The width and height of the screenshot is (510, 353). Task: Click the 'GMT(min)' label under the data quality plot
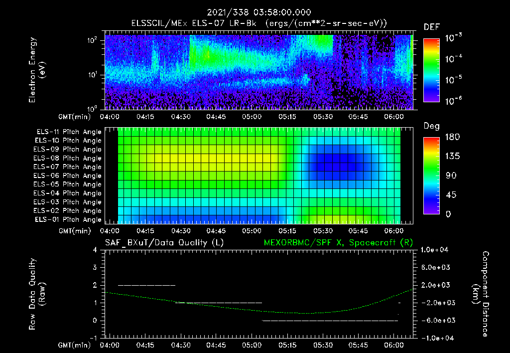point(75,345)
